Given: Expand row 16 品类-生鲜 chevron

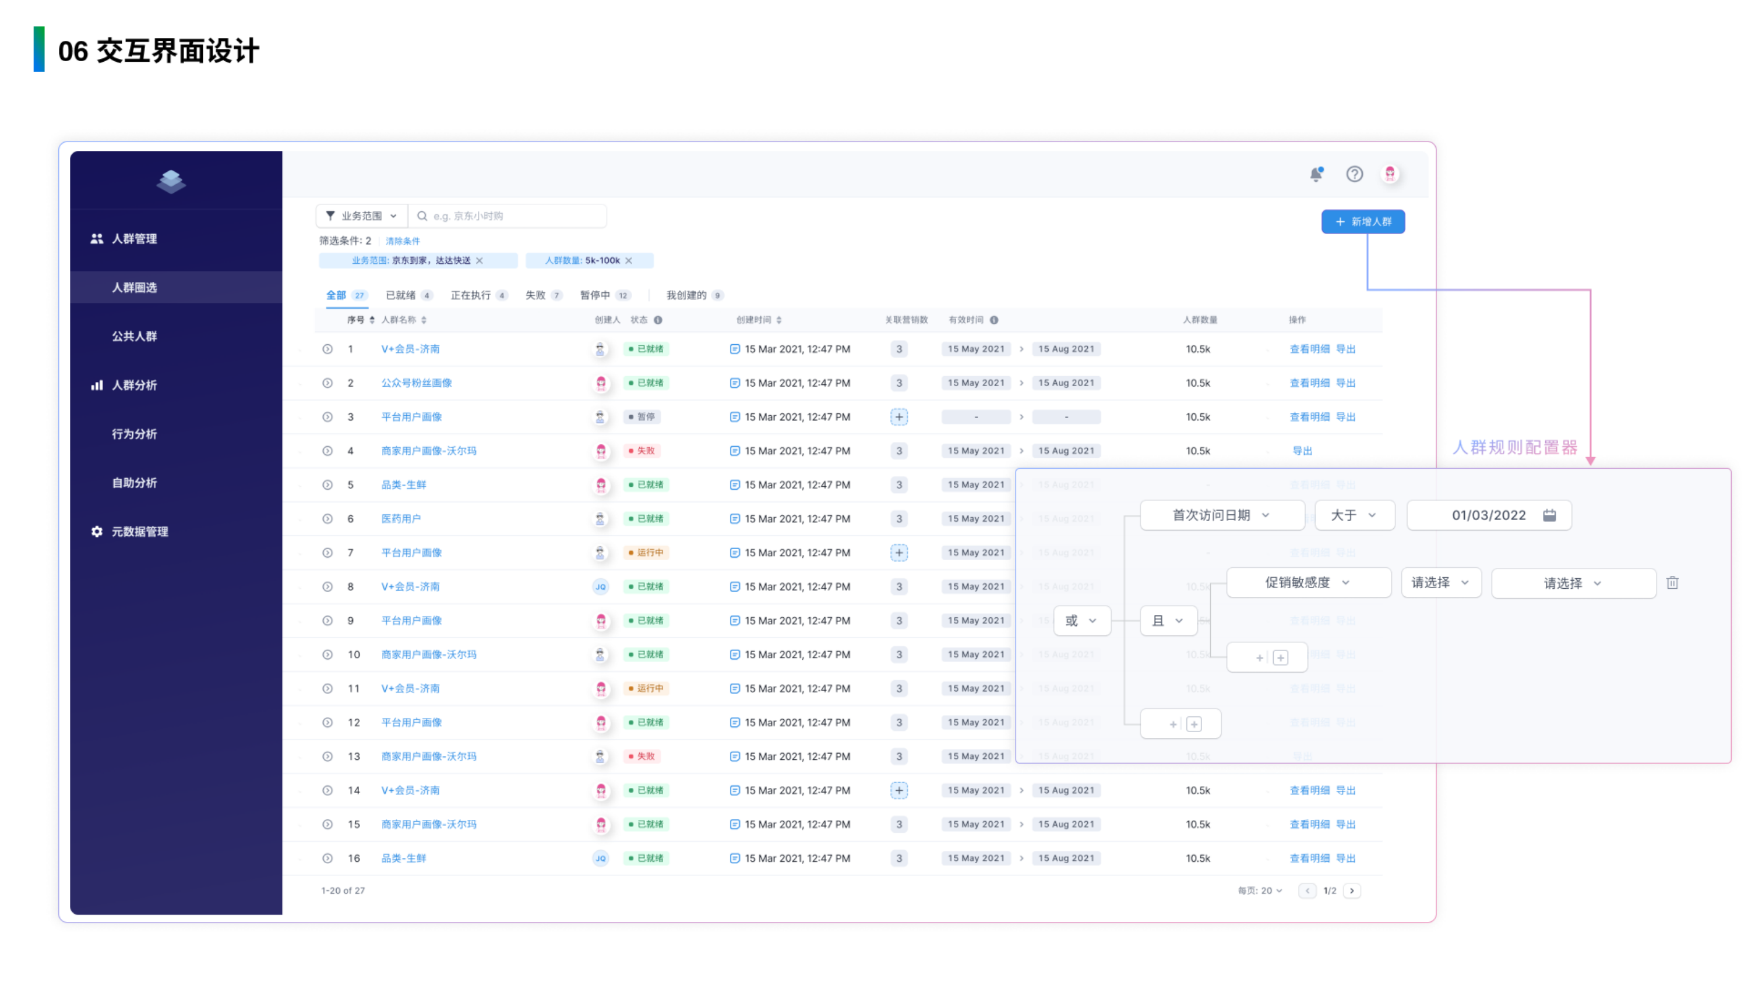Looking at the screenshot, I should click(x=327, y=858).
